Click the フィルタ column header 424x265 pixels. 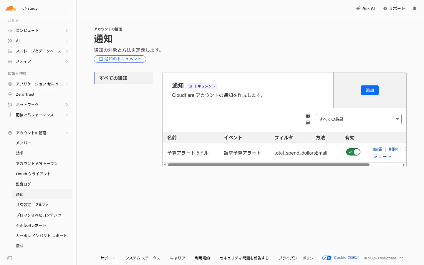click(x=284, y=138)
